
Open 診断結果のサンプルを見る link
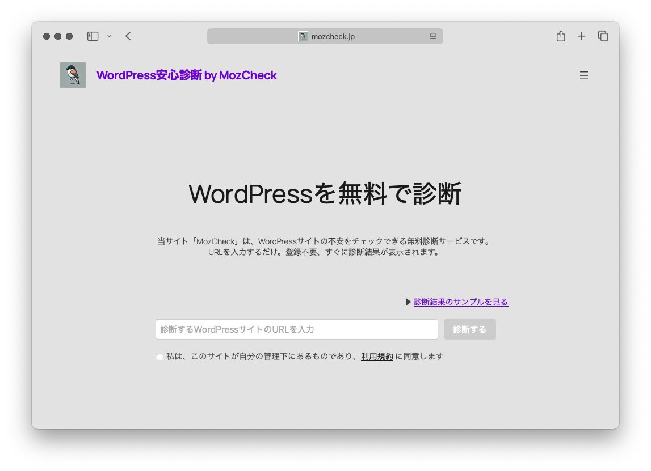coord(461,302)
